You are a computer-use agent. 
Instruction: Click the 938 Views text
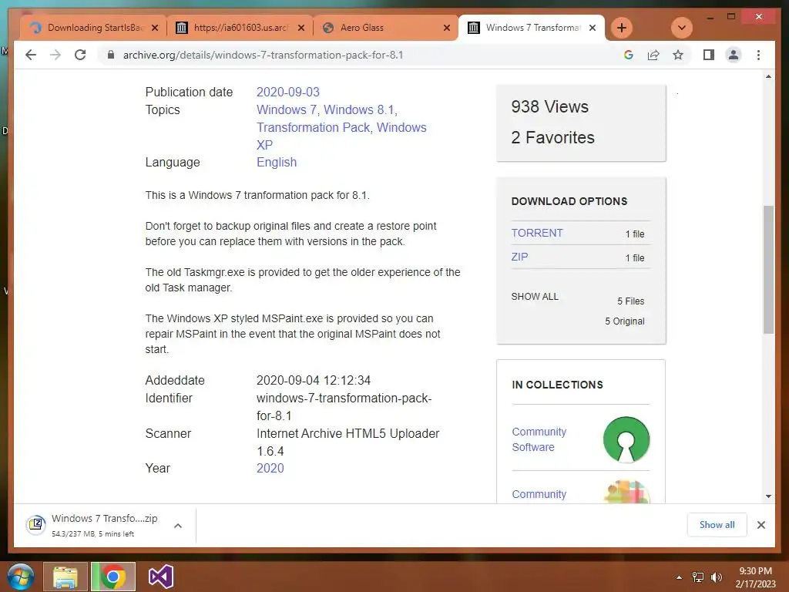[x=549, y=106]
